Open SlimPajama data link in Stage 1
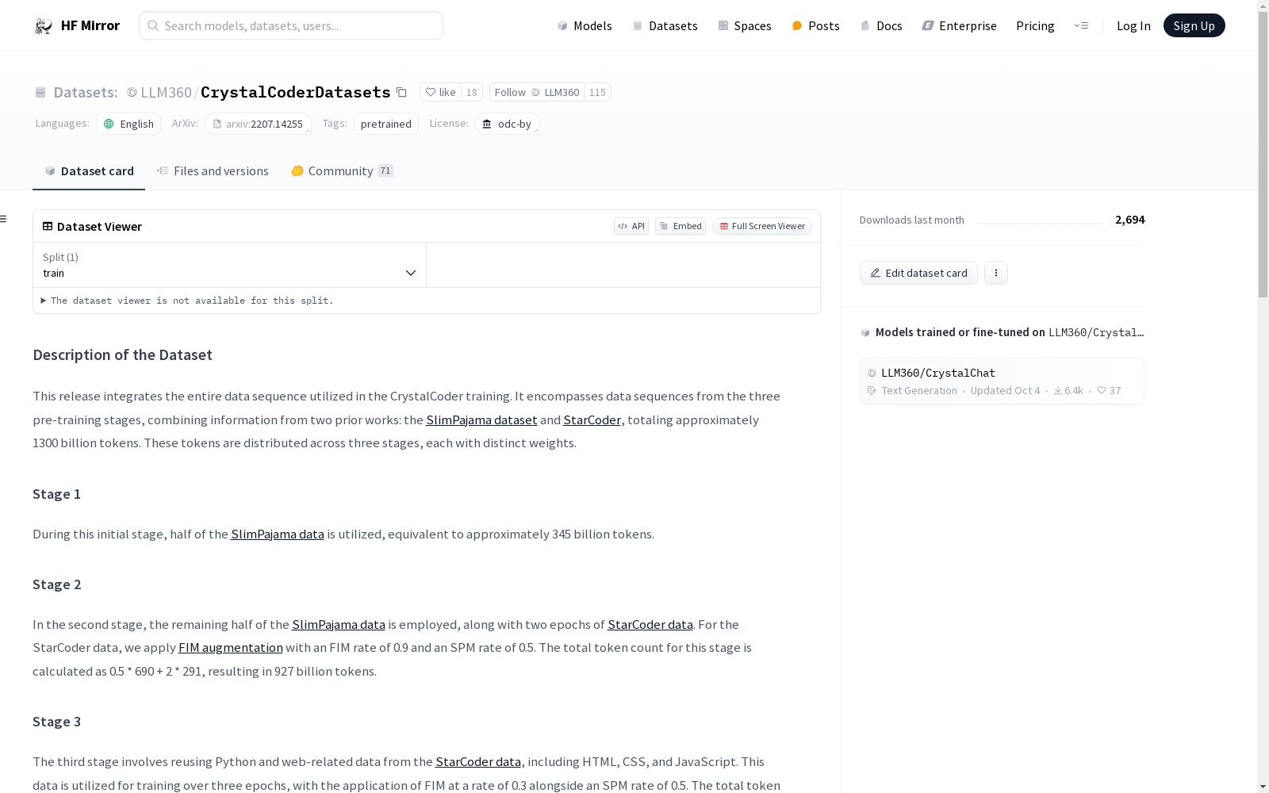 (278, 534)
